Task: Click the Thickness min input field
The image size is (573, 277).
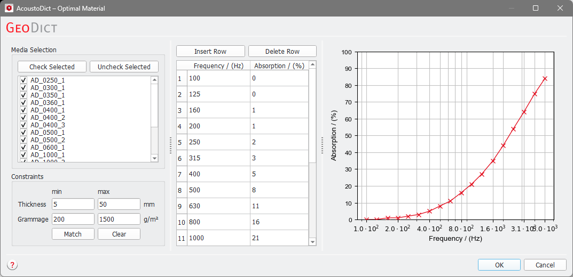Action: [73, 204]
